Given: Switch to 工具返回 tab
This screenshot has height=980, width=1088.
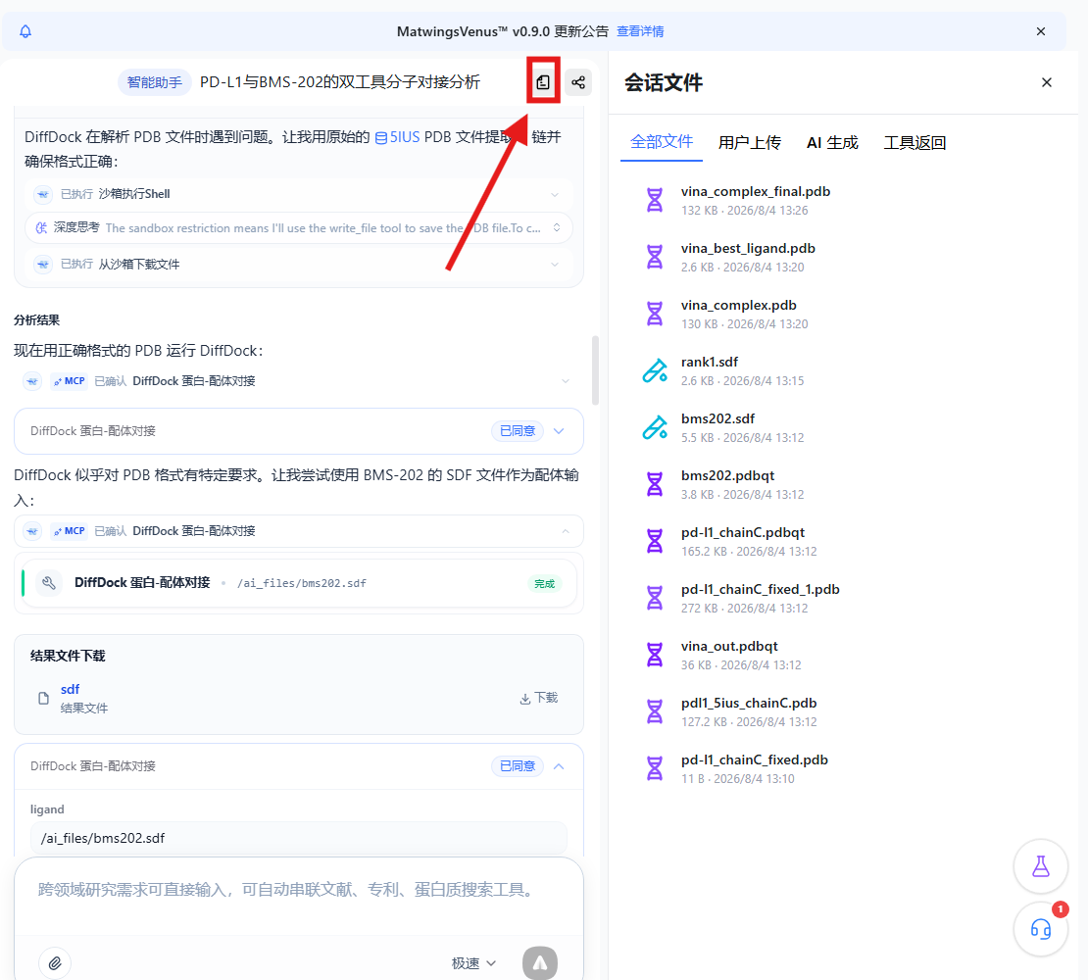Looking at the screenshot, I should [x=915, y=143].
